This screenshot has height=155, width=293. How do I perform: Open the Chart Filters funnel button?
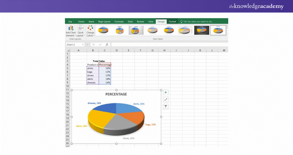(166, 106)
